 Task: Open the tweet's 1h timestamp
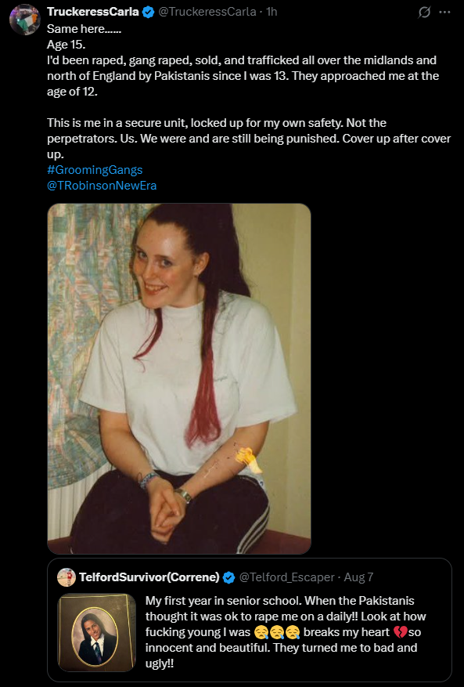272,12
